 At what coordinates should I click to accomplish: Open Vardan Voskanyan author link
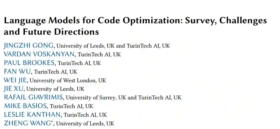coord(39,54)
